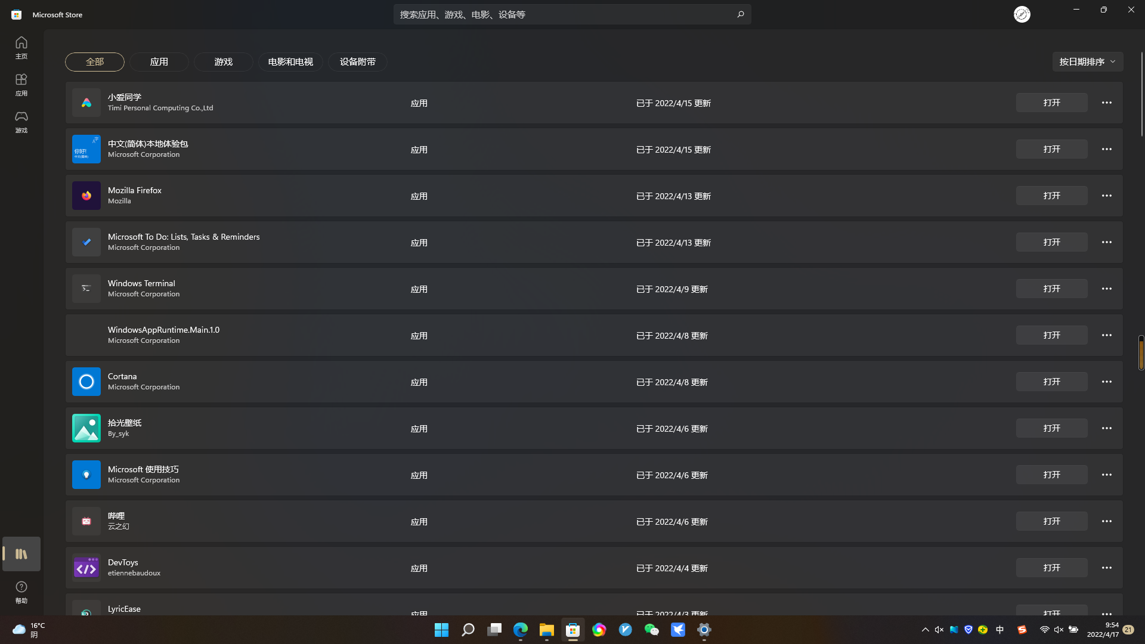Viewport: 1145px width, 644px height.
Task: Open more options for Windows Terminal
Action: [1106, 289]
